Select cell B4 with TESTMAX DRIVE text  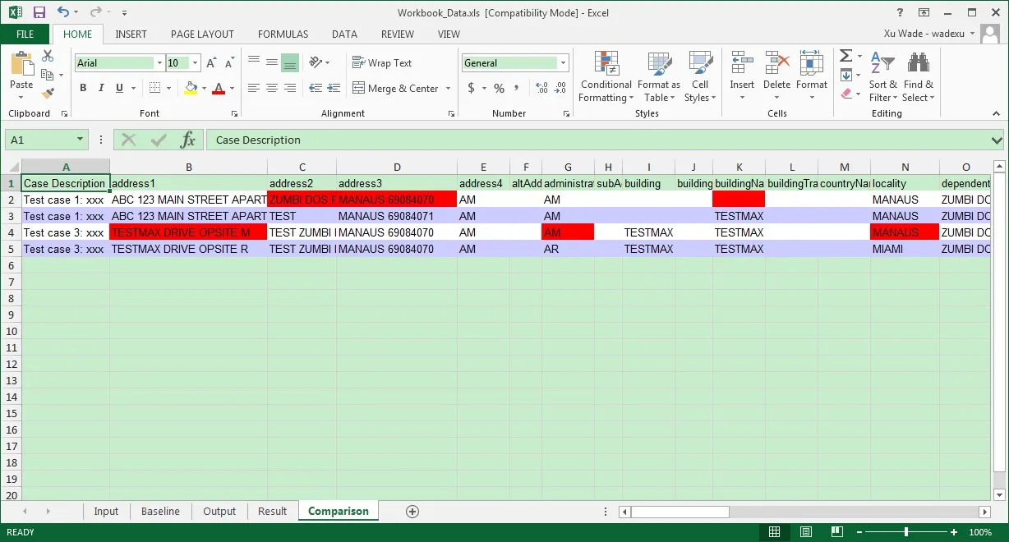click(188, 232)
